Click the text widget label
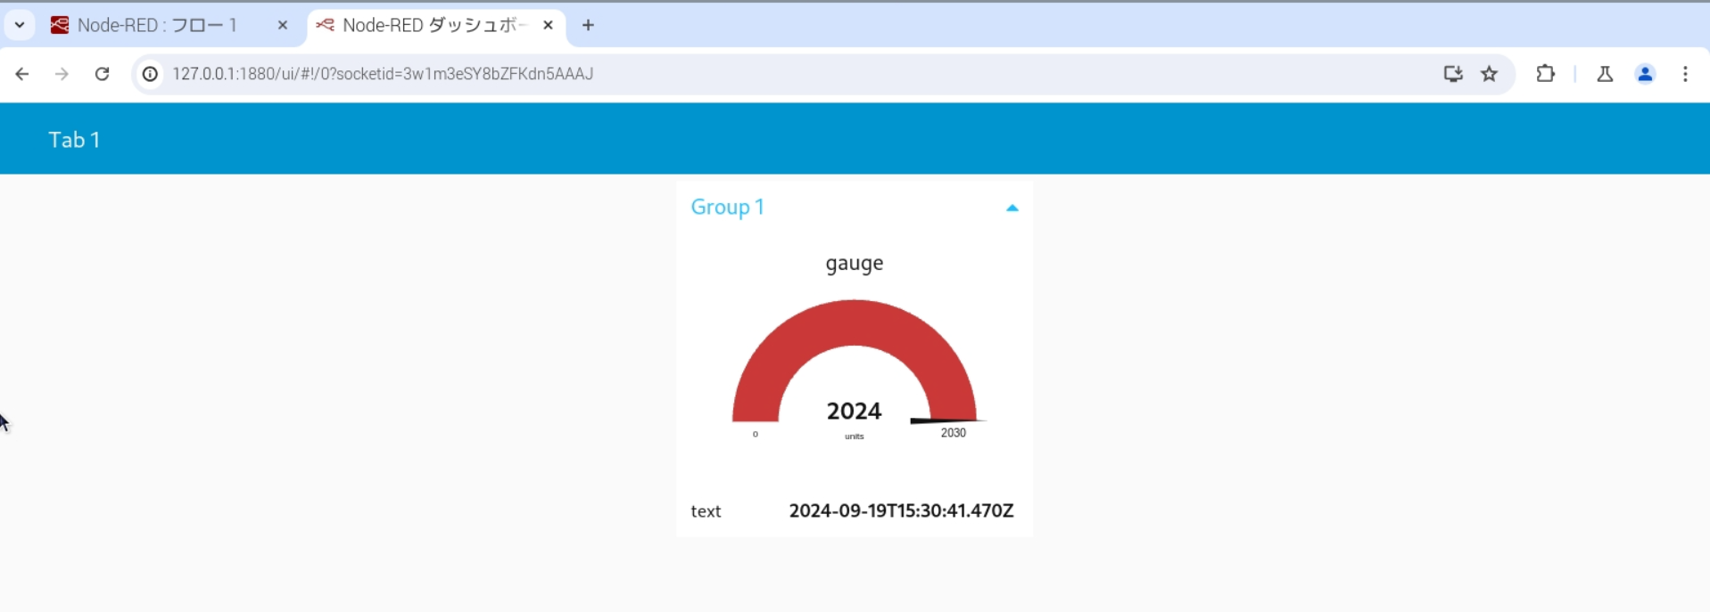 coord(706,511)
